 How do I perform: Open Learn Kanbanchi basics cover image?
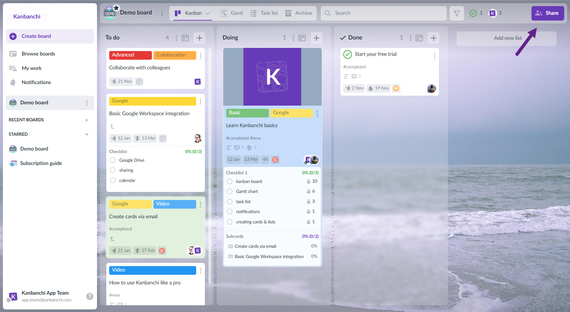pos(272,77)
